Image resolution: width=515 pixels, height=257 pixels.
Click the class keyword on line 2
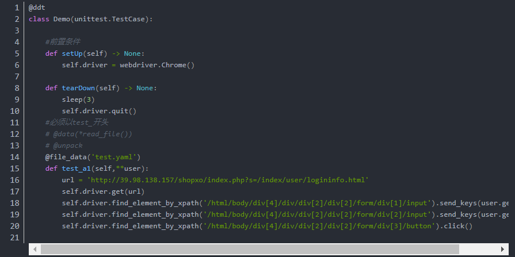pyautogui.click(x=39, y=19)
